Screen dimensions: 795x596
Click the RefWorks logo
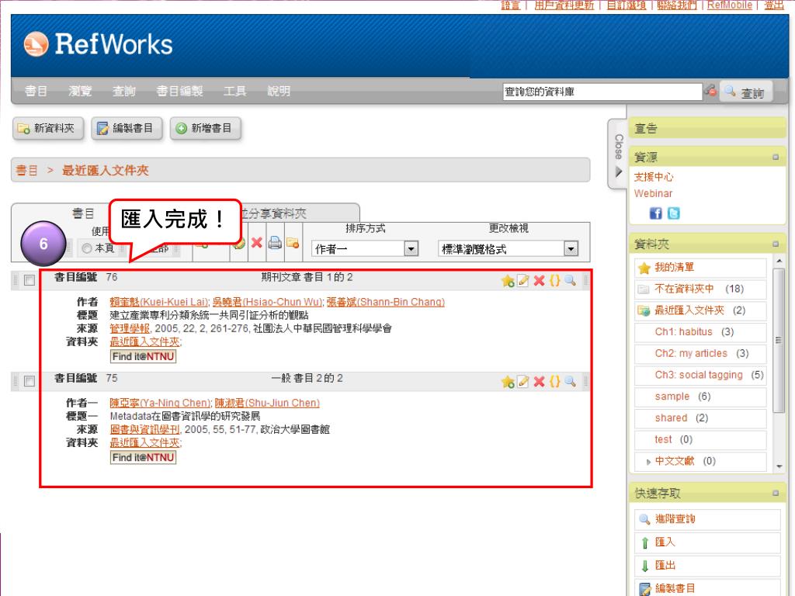(x=99, y=44)
